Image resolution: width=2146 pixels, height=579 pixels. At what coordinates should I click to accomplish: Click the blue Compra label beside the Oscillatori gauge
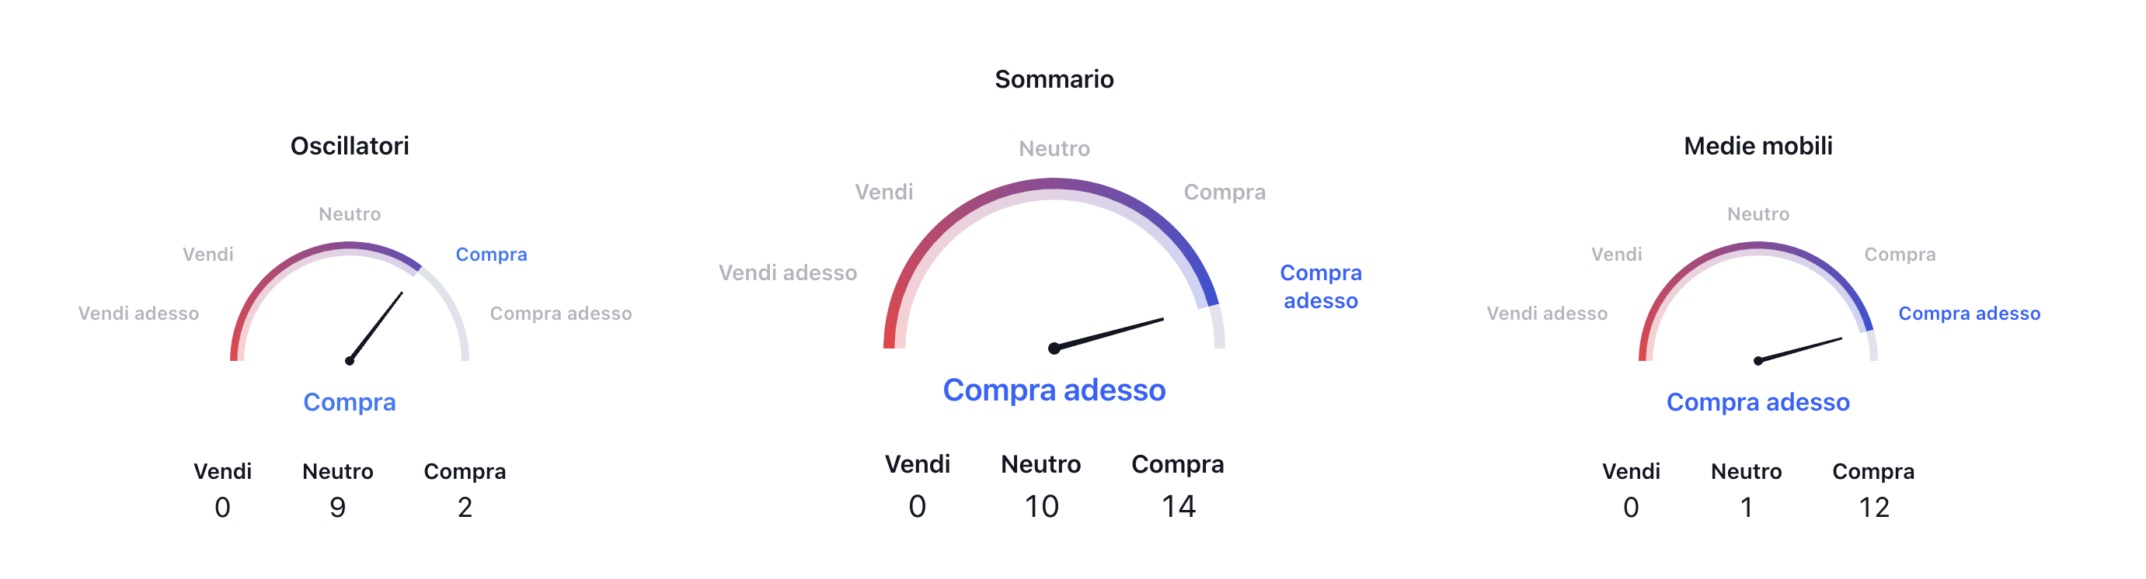(491, 254)
